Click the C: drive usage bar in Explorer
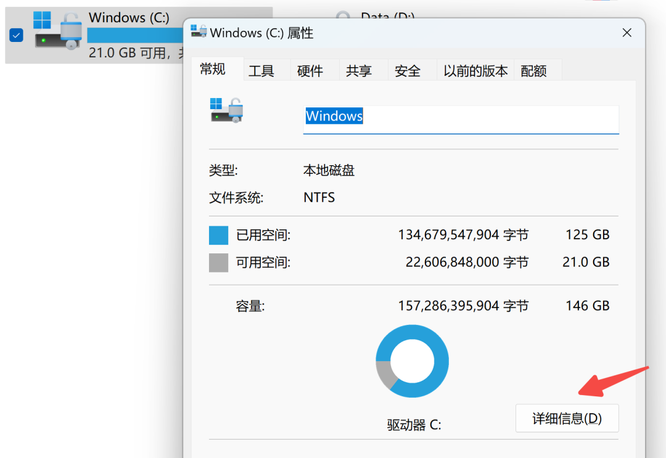 pos(135,35)
